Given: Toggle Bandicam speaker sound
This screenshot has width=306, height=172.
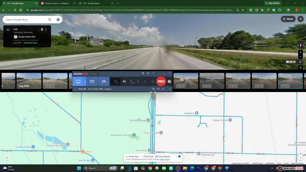Looking at the screenshot, I should point(124,82).
